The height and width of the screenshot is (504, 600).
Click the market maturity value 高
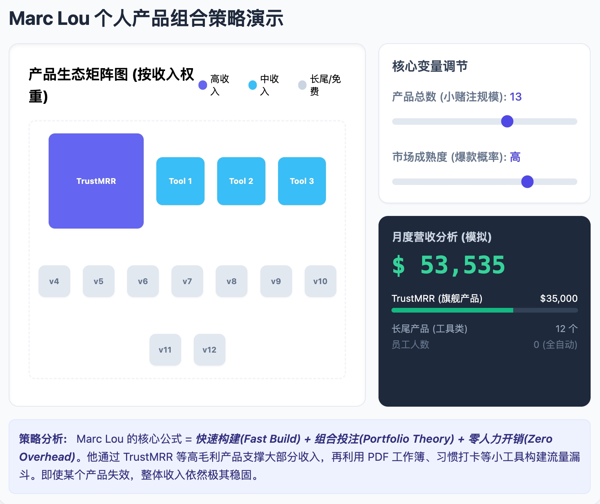(515, 157)
